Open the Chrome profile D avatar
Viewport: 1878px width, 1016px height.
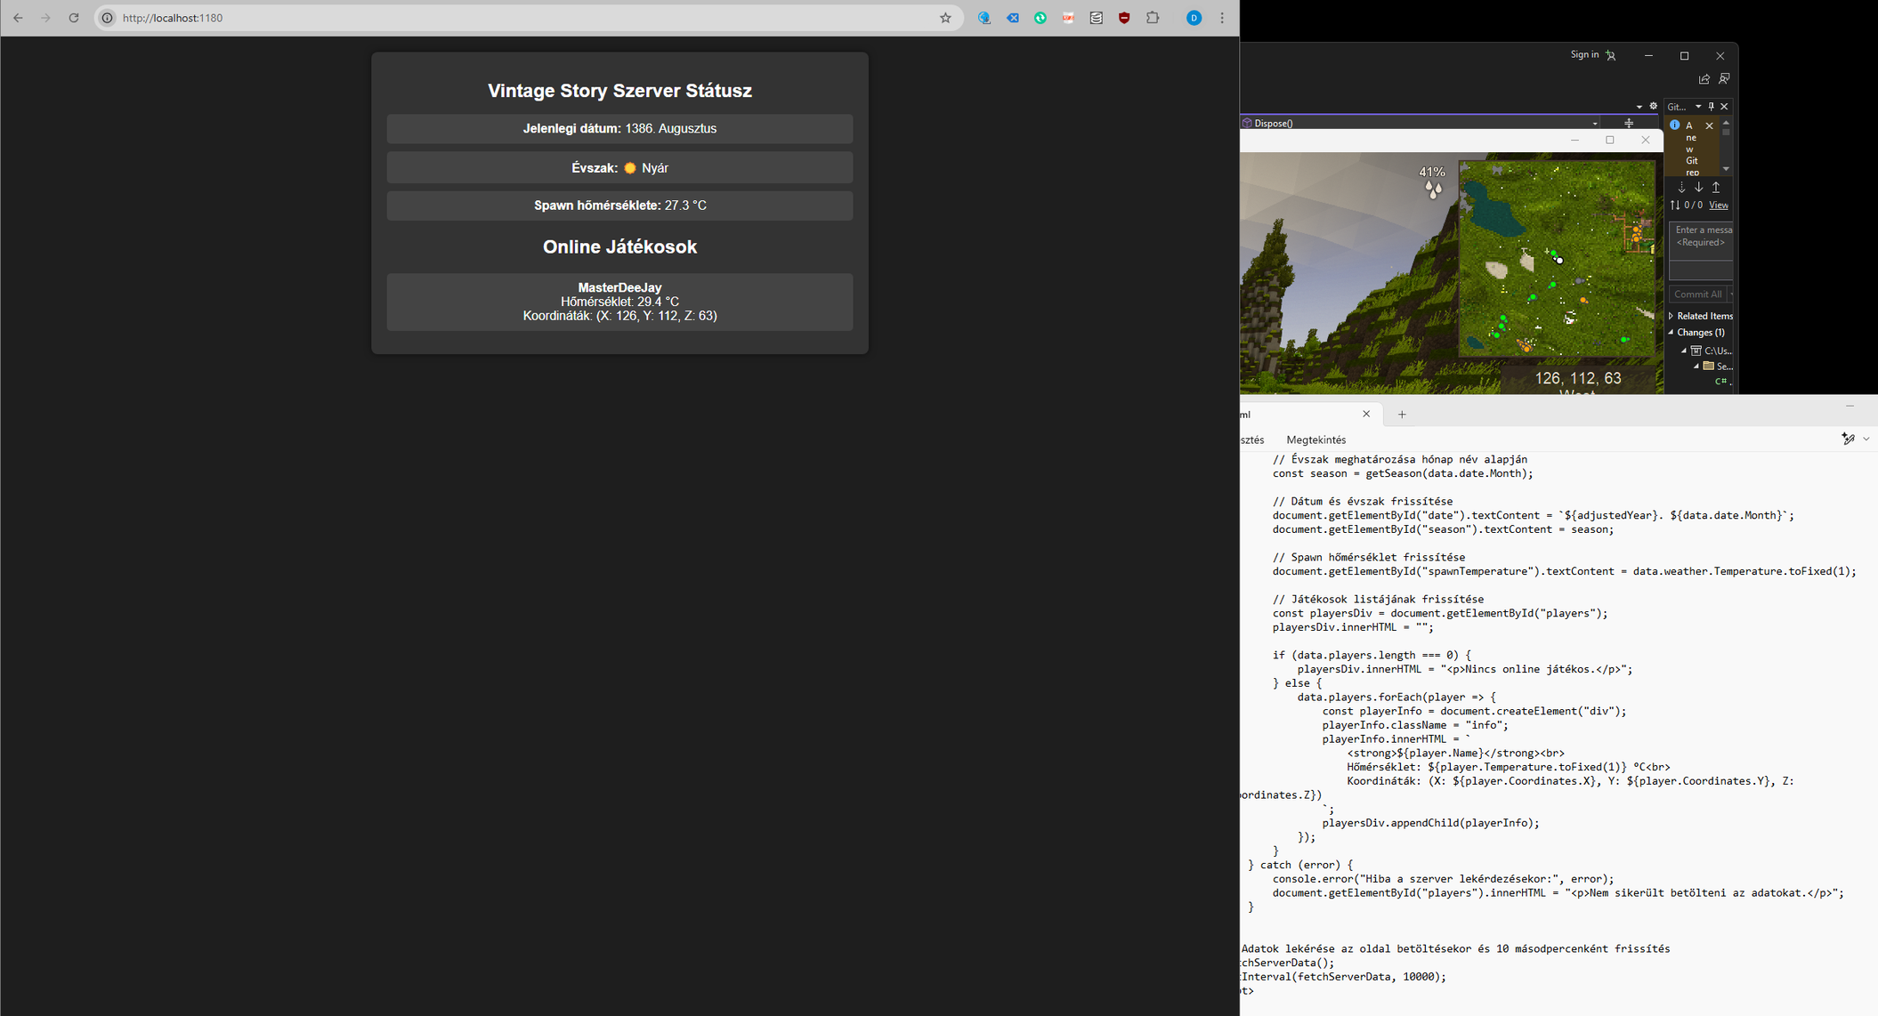tap(1194, 18)
